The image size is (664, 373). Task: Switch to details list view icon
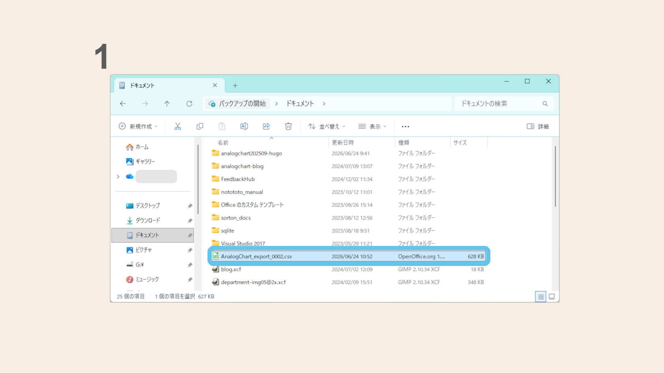pyautogui.click(x=541, y=296)
